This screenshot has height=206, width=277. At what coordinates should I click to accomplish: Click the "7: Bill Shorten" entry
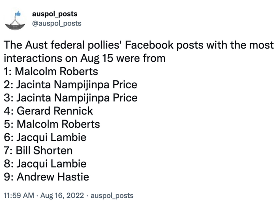click(x=38, y=151)
